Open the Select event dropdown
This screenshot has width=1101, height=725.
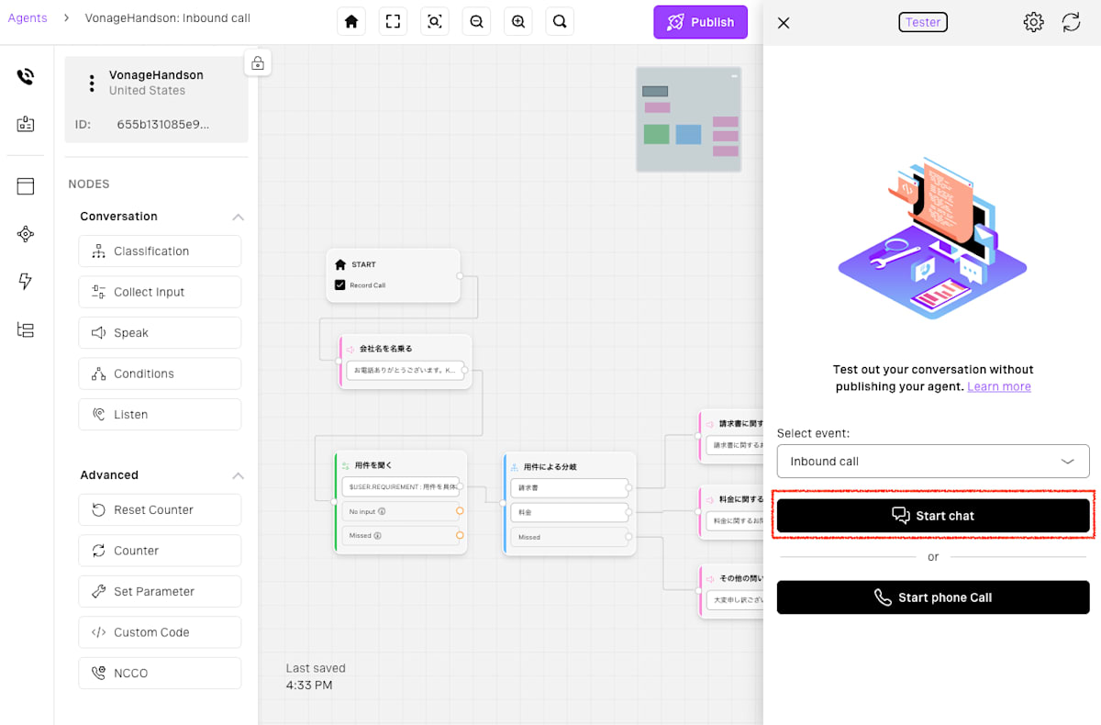coord(933,462)
